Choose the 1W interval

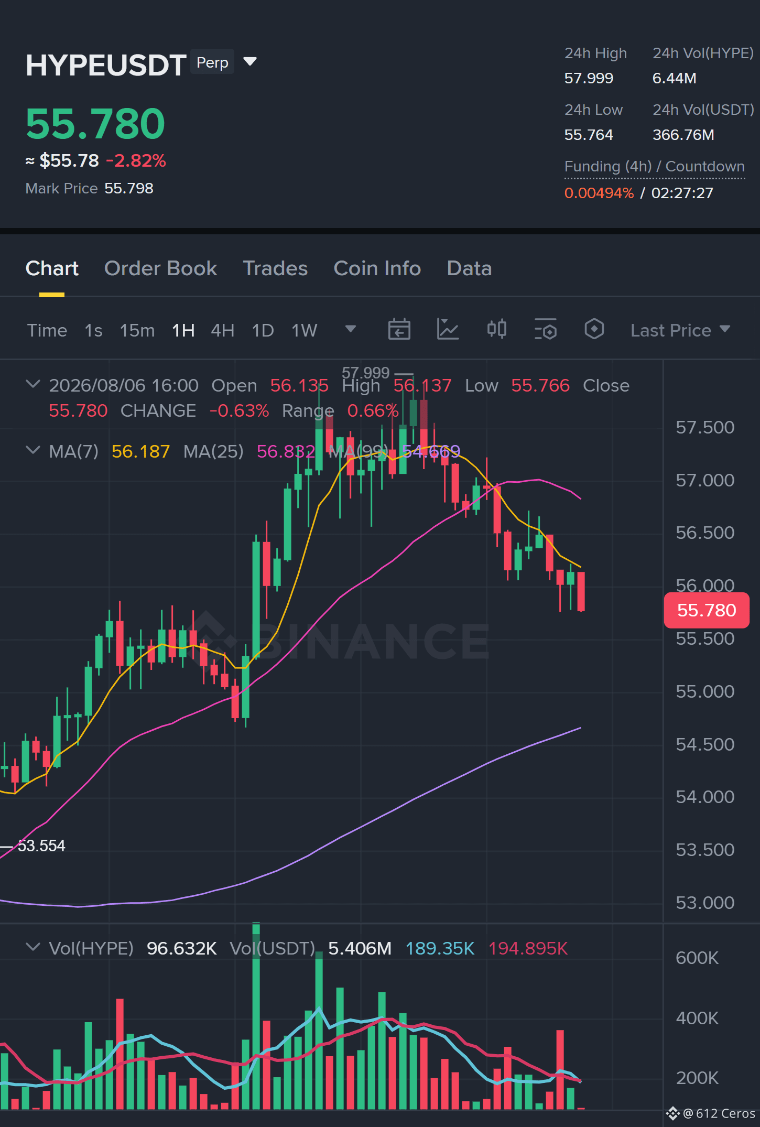tap(305, 330)
